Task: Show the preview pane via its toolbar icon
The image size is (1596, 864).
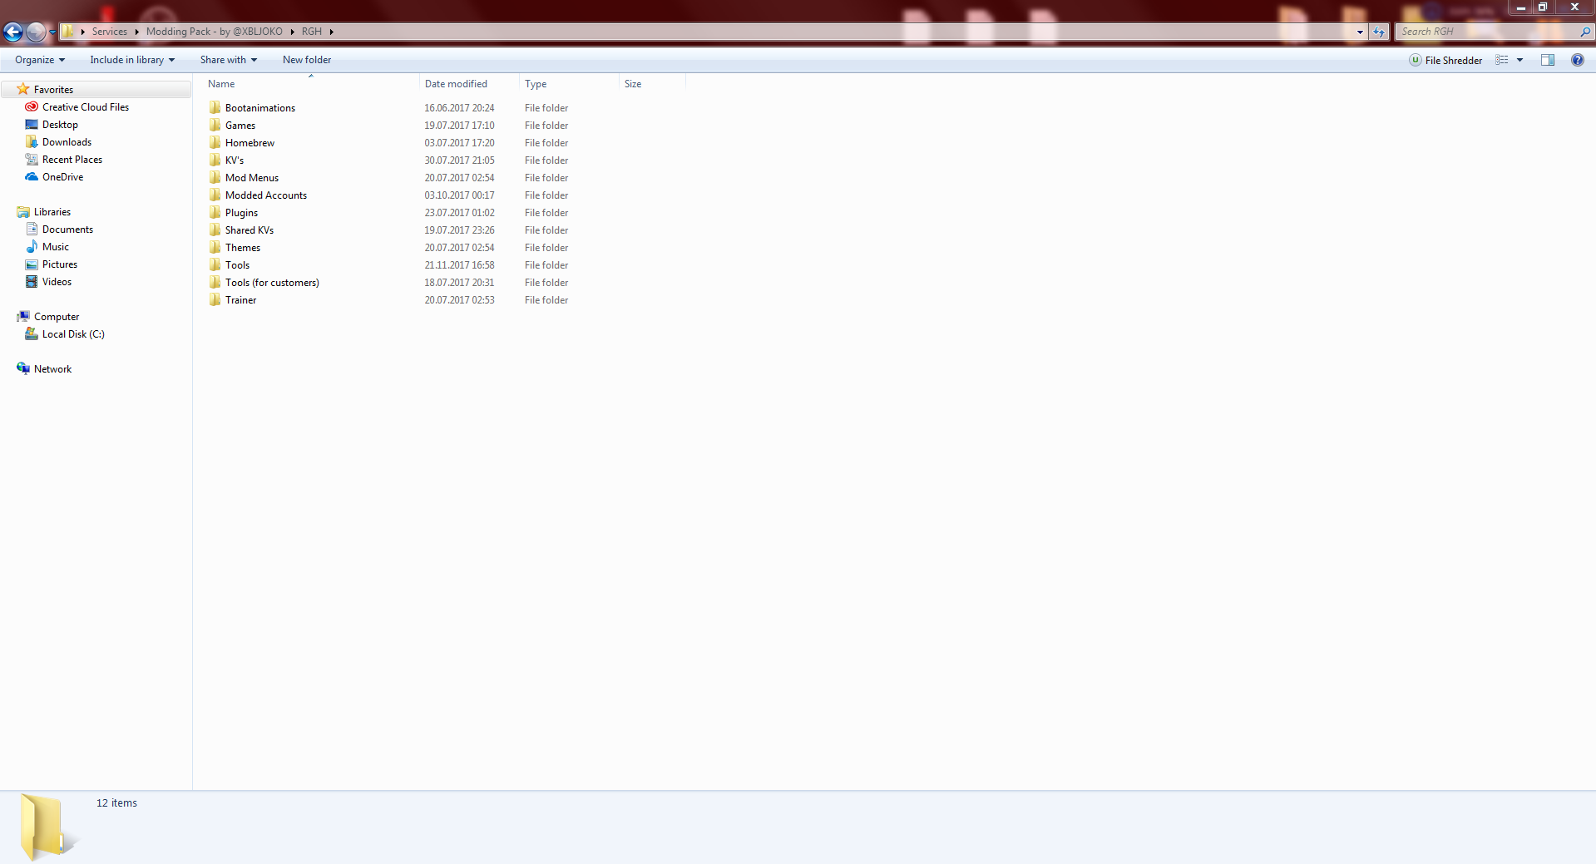Action: (x=1548, y=60)
